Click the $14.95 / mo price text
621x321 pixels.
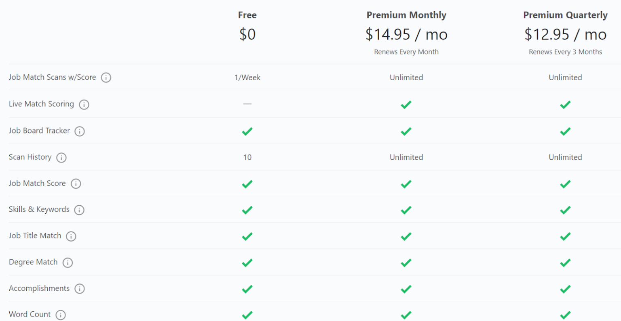point(406,34)
